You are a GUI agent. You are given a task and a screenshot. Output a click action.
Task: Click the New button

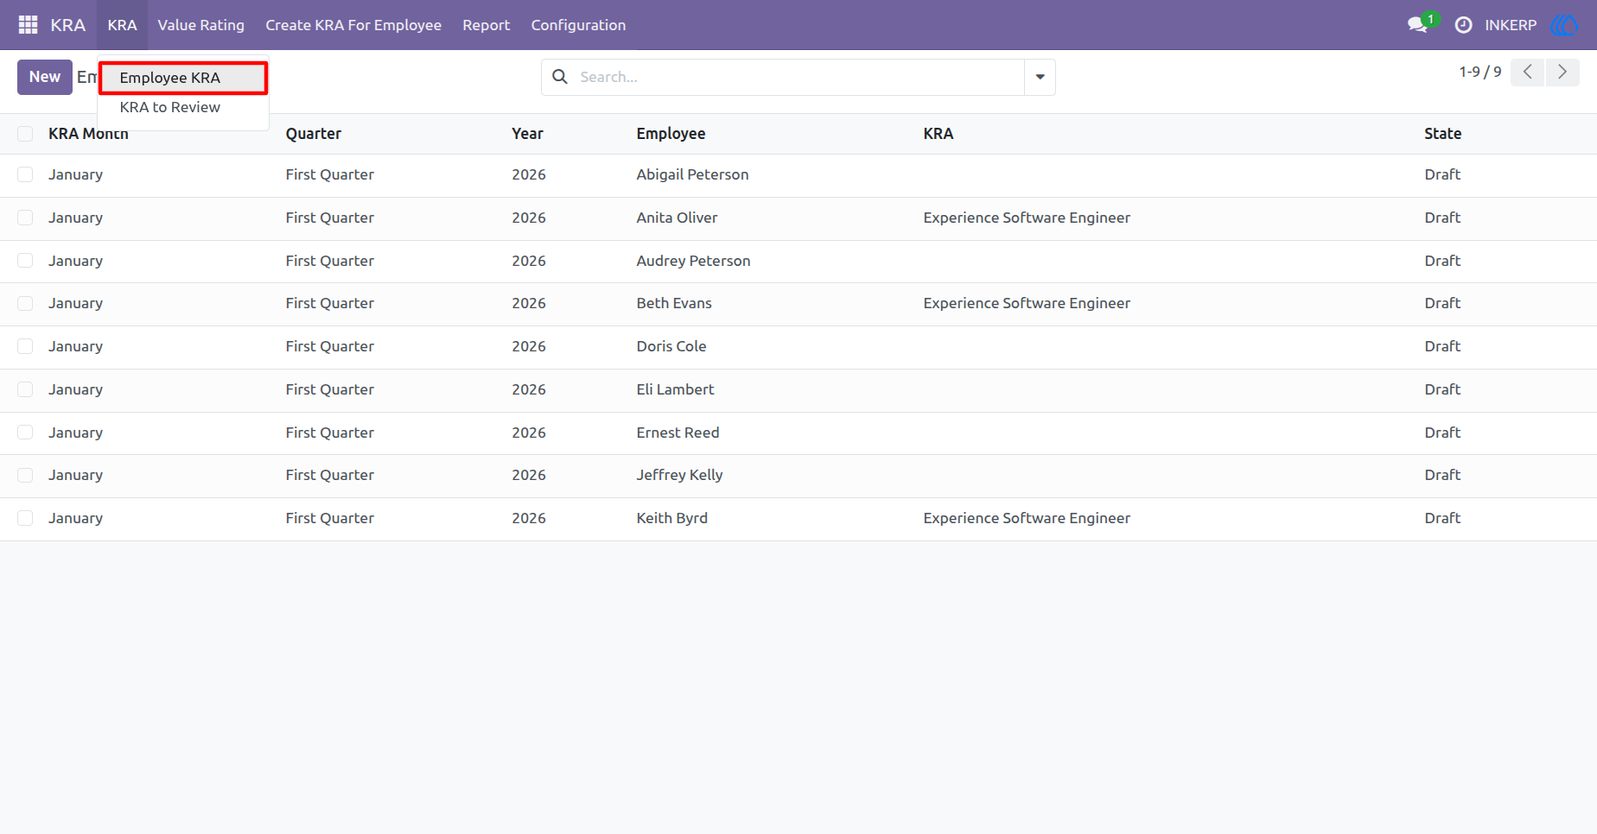click(45, 77)
